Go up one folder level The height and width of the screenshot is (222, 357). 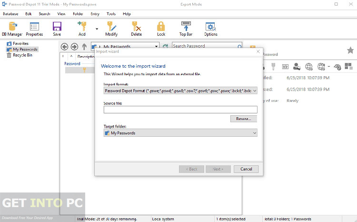tap(84, 47)
